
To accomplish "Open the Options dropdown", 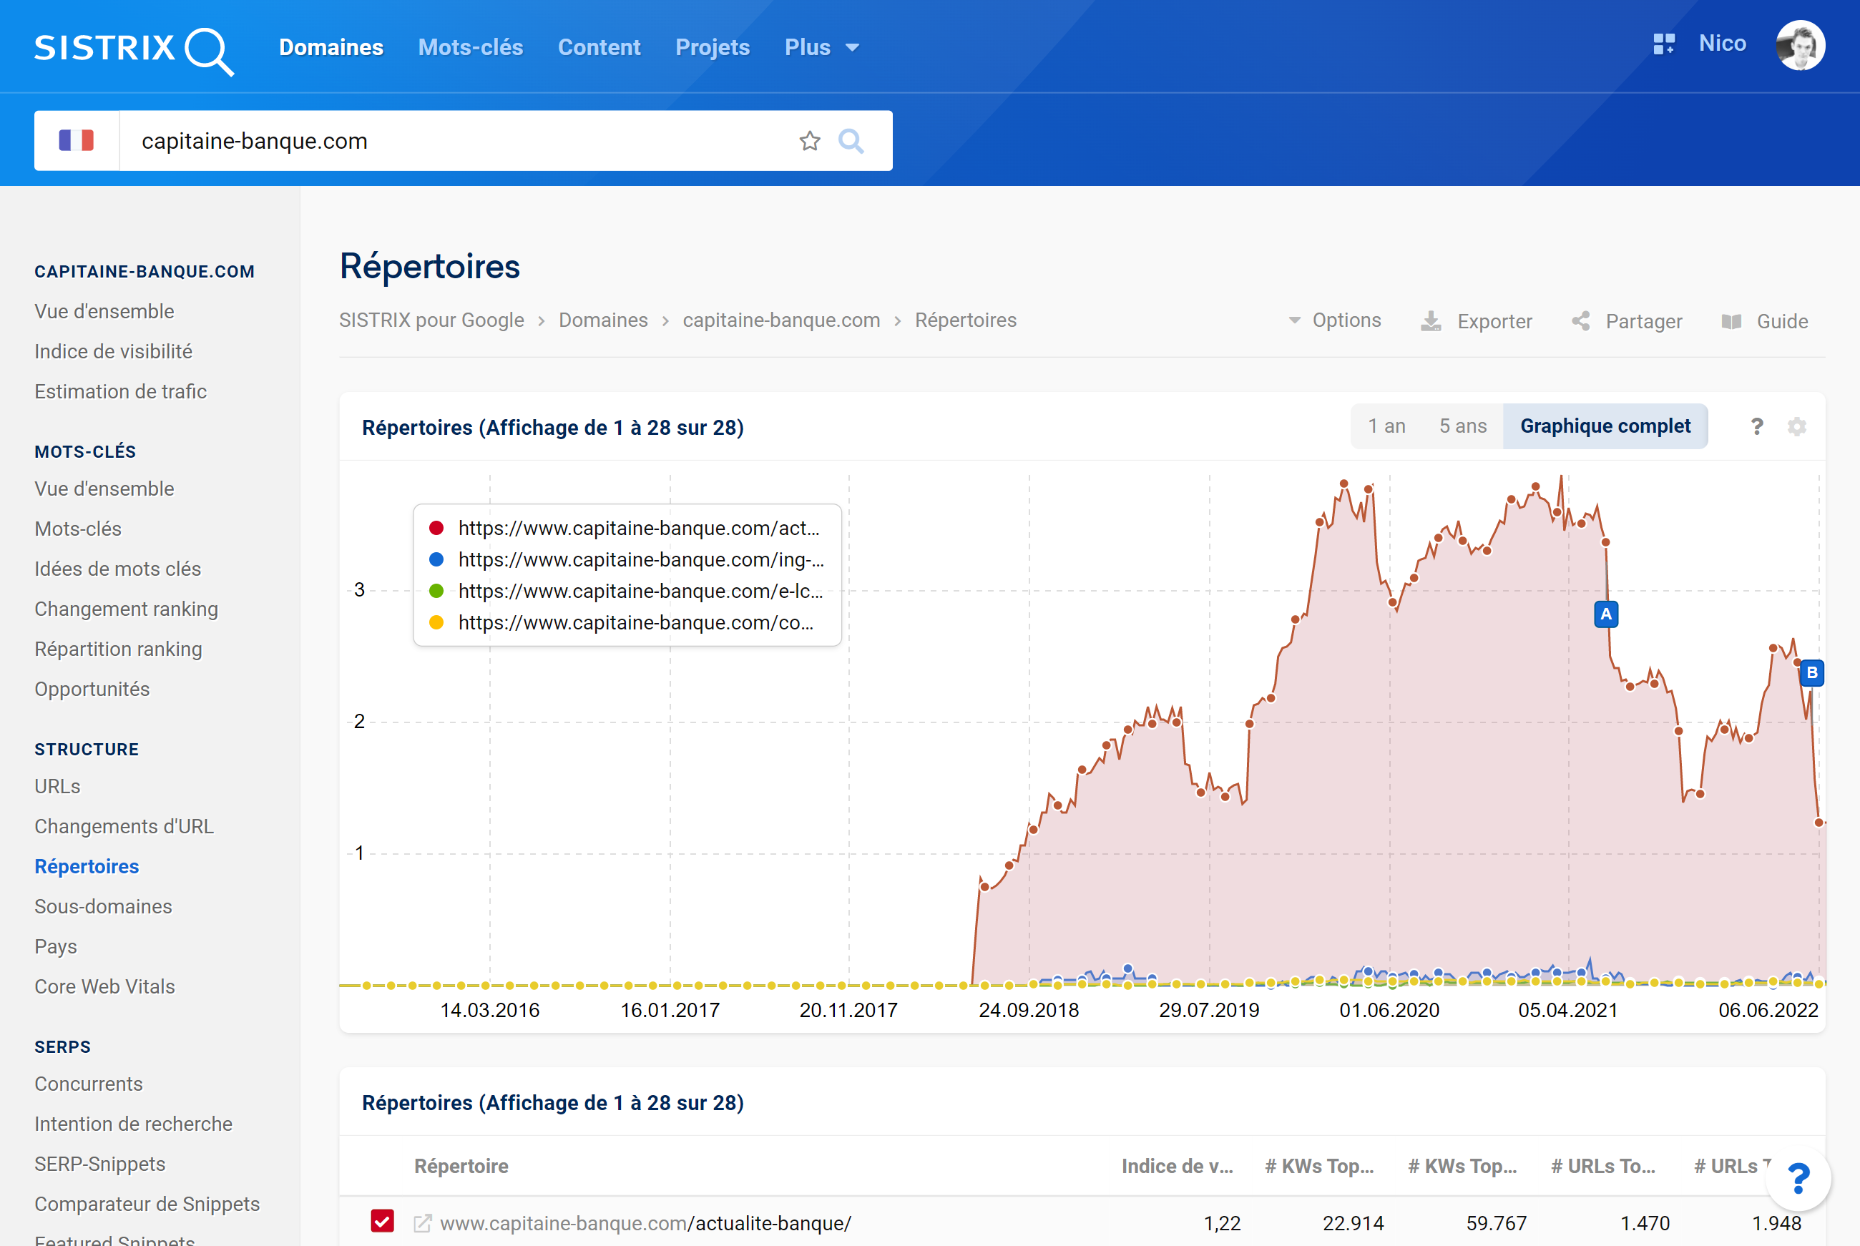I will [x=1335, y=320].
